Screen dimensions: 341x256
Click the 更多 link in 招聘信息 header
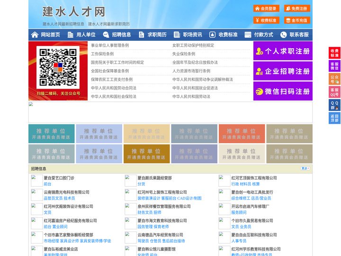point(305,168)
